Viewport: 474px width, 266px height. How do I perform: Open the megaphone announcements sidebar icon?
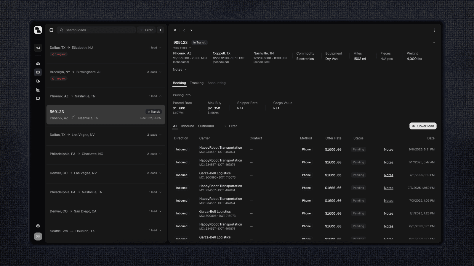(x=38, y=48)
